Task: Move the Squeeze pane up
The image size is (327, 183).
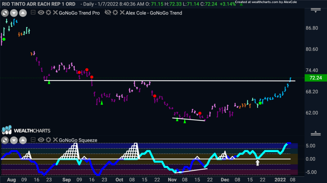Action: [23, 140]
